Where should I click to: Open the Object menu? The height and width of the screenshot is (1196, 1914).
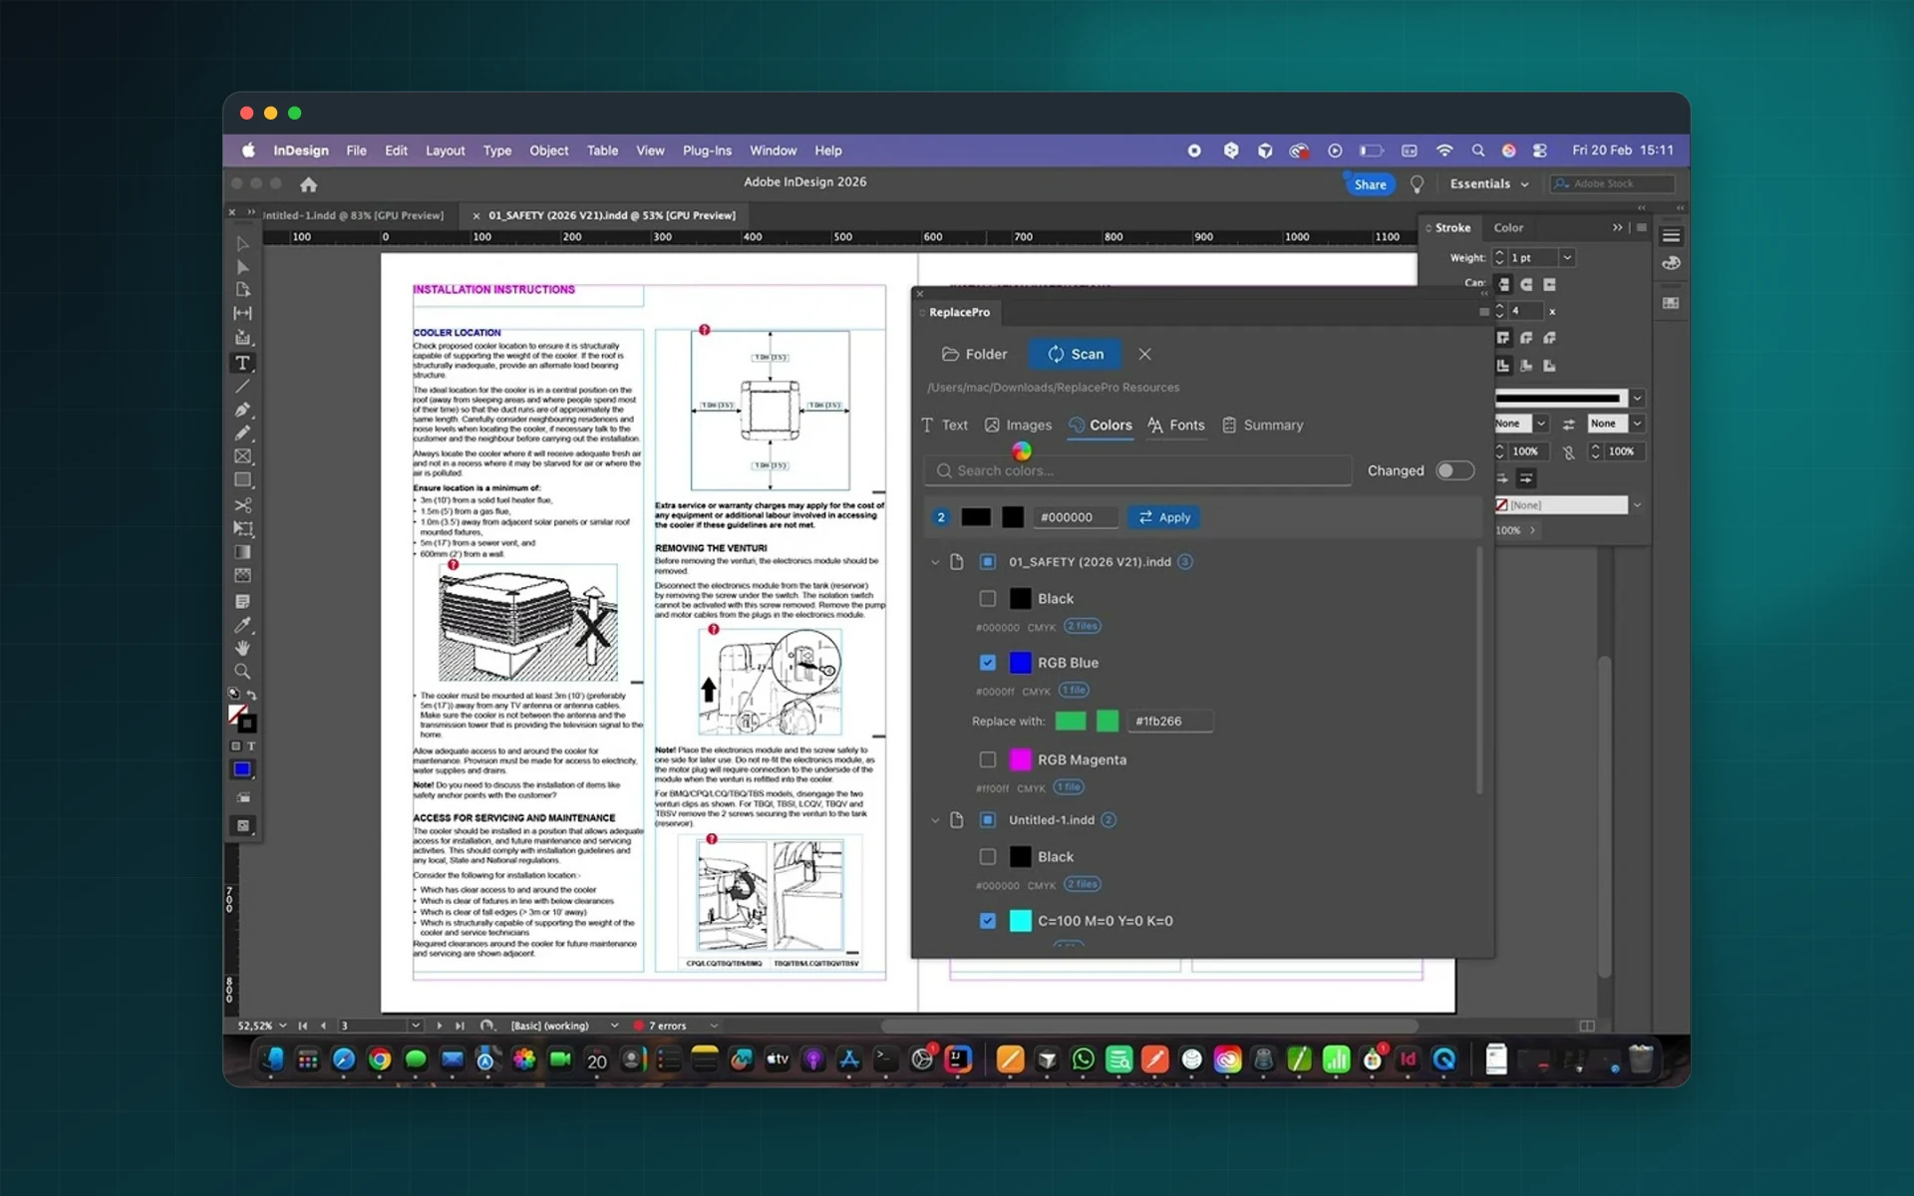tap(548, 150)
